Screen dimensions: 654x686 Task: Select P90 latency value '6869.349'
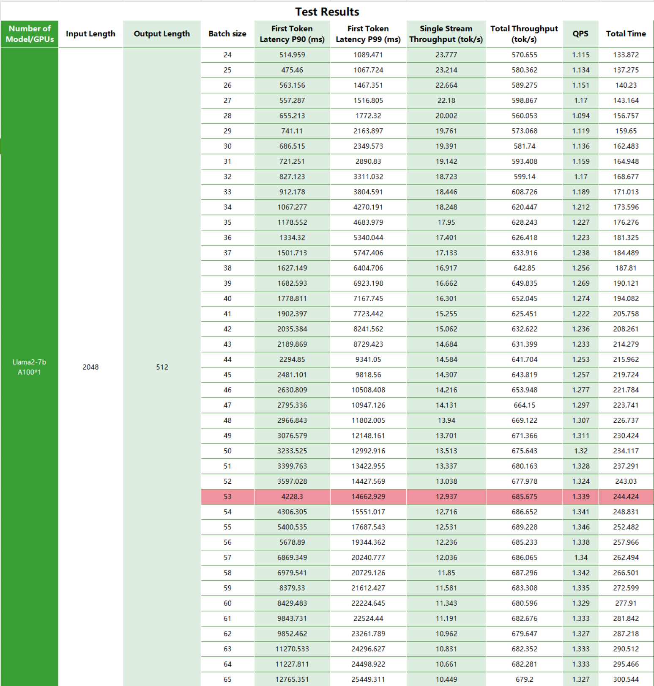[292, 557]
